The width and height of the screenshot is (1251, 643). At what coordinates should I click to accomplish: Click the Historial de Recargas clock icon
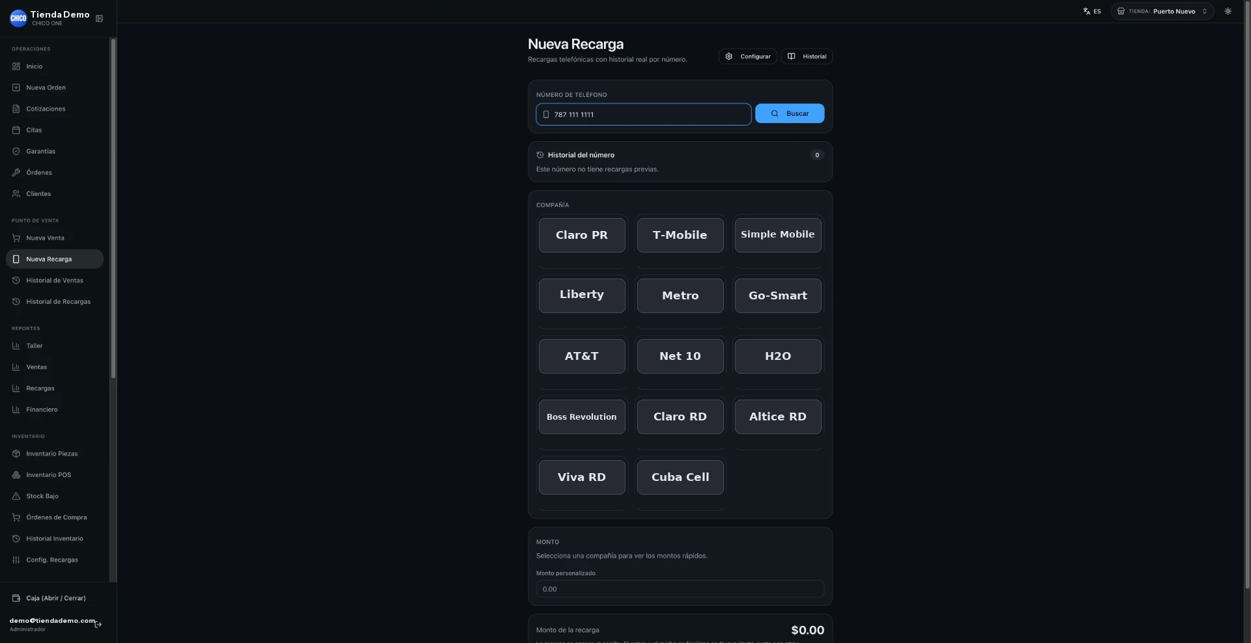[x=16, y=302]
